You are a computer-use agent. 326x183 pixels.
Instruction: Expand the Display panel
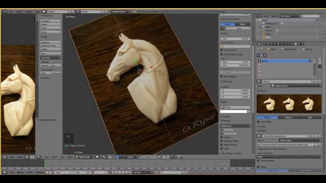click(x=226, y=117)
